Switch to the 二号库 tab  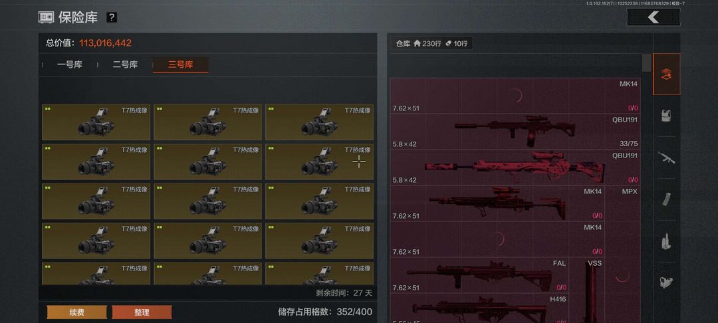125,64
